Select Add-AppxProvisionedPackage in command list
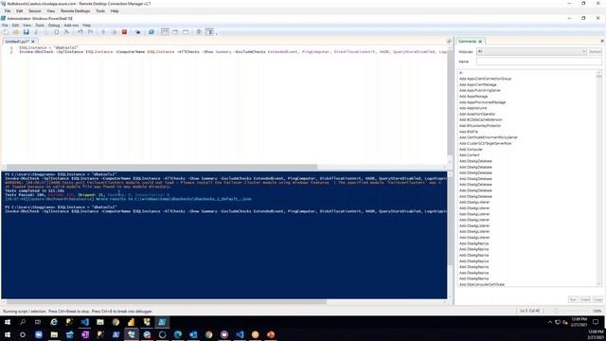The width and height of the screenshot is (606, 341). point(482,102)
